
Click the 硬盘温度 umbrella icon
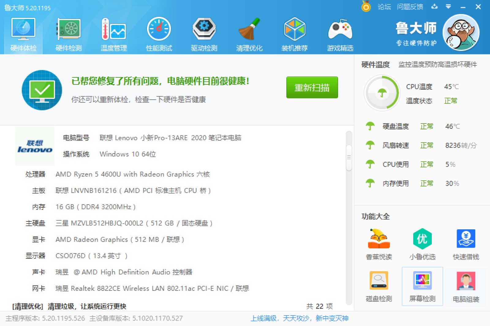tap(370, 126)
